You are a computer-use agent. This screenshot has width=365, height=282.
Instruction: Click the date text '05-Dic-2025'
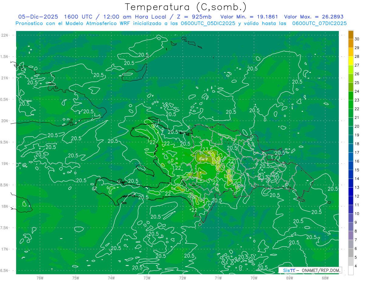[x=37, y=17]
